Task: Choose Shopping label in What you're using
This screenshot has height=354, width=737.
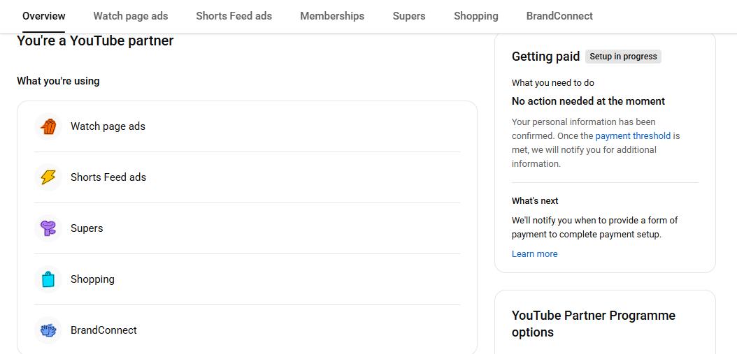Action: (92, 279)
